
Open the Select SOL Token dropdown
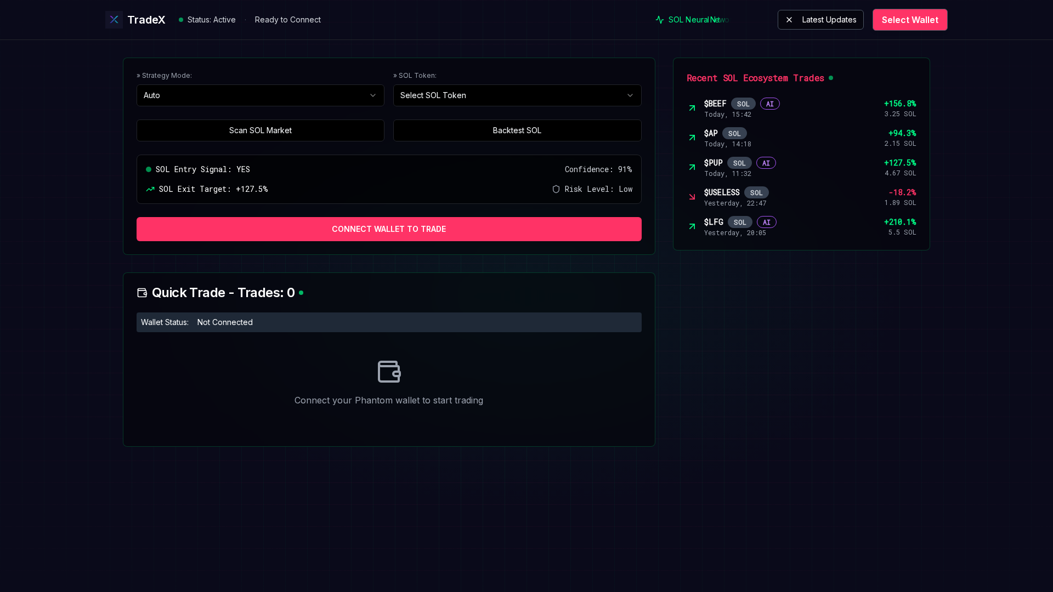point(517,95)
